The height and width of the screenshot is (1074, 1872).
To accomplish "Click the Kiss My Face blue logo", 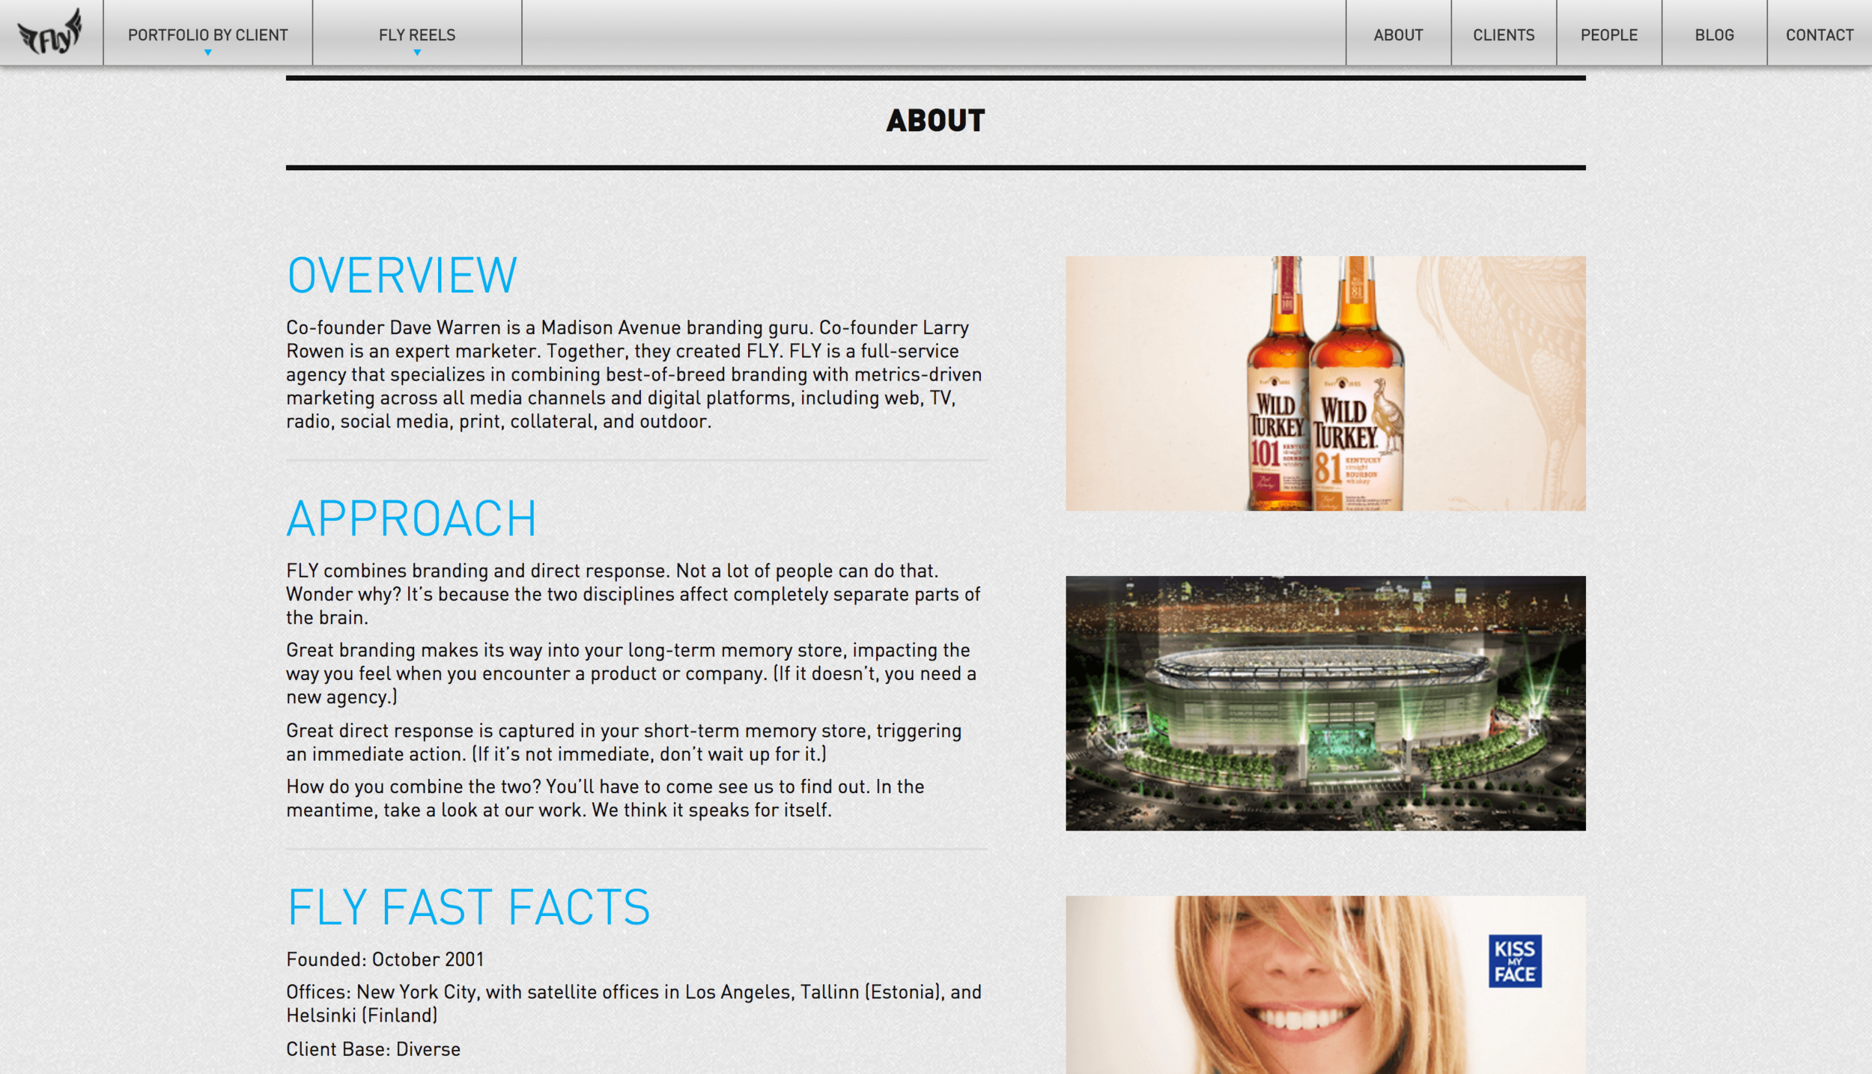I will (1515, 961).
